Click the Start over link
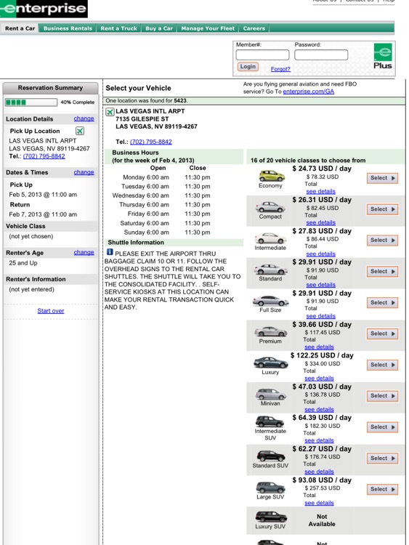 51,311
